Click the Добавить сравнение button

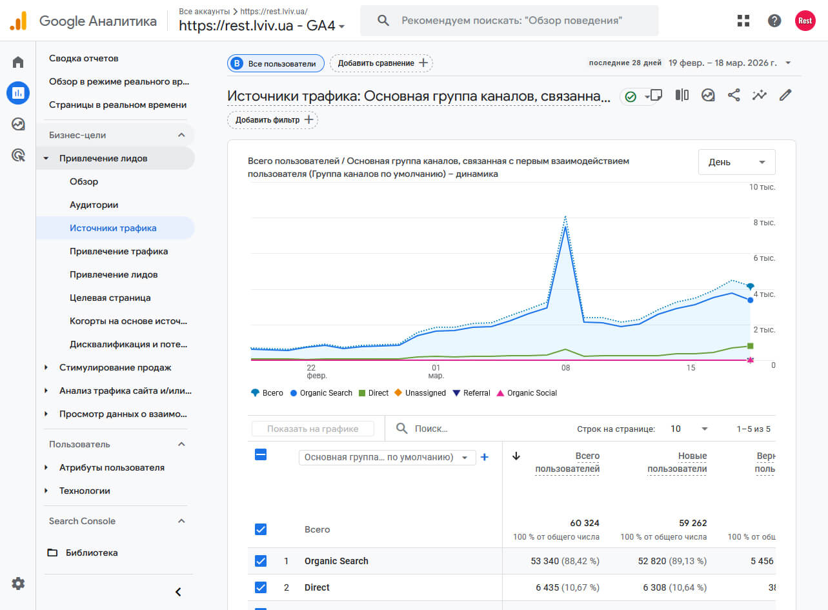pyautogui.click(x=381, y=63)
